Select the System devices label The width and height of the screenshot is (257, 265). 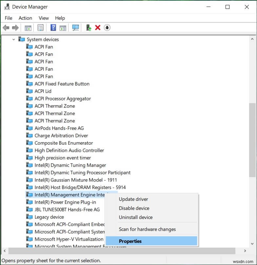43,39
